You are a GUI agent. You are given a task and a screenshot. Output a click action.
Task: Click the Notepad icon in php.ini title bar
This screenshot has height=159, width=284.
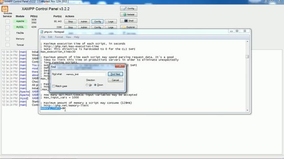click(x=42, y=32)
